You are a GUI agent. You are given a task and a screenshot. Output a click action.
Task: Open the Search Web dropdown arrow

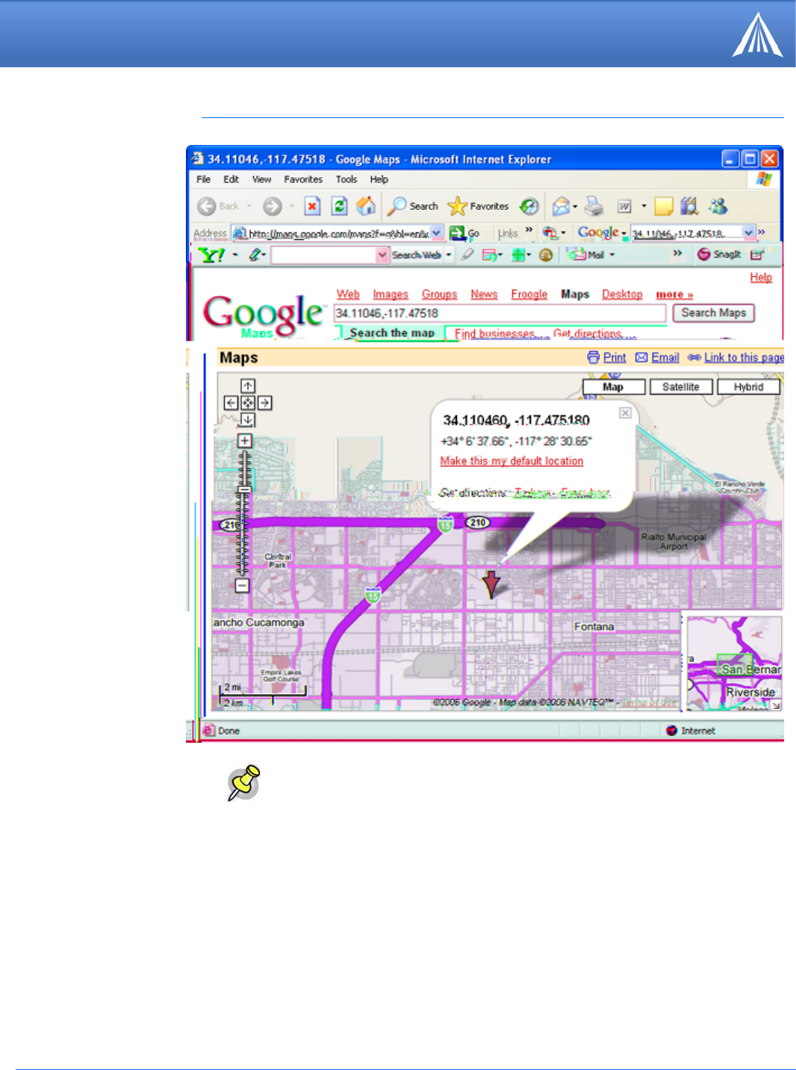point(449,255)
